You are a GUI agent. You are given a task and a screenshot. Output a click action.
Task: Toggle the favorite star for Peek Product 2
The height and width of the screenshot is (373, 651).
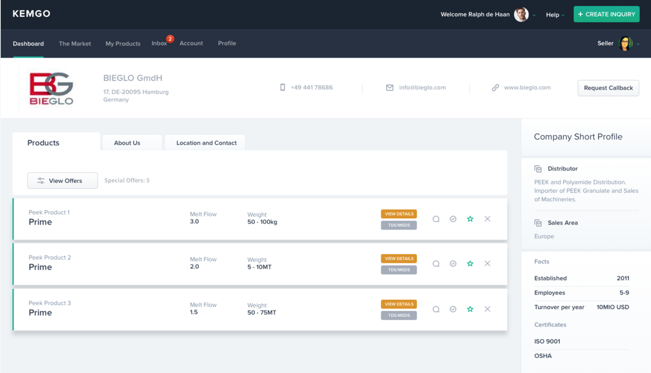pos(470,264)
